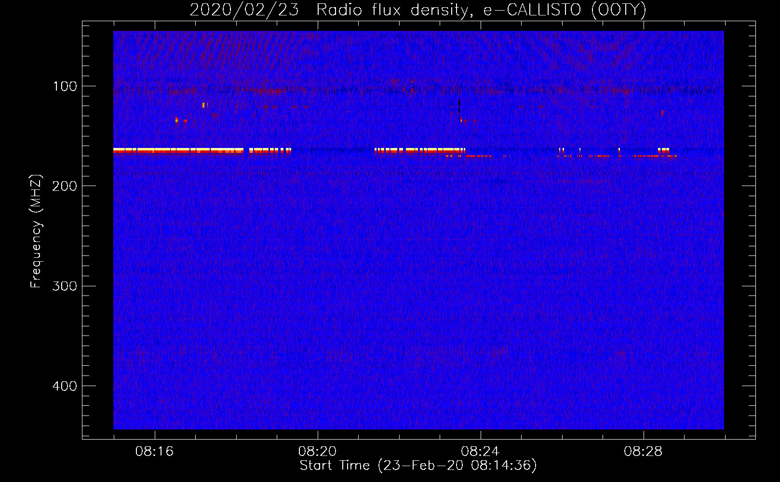Click the 400 frequency tick label

65,386
